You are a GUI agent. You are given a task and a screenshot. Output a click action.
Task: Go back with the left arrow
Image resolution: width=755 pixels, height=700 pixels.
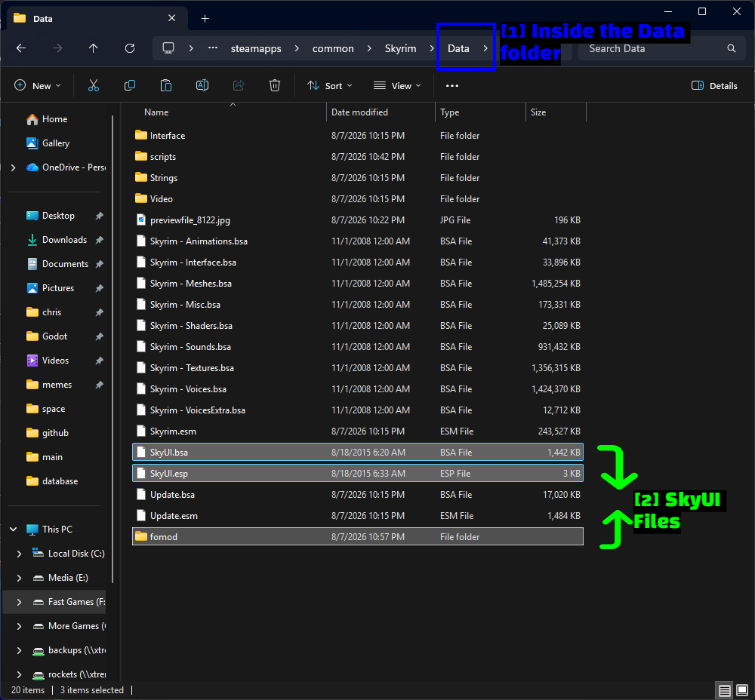click(x=21, y=48)
